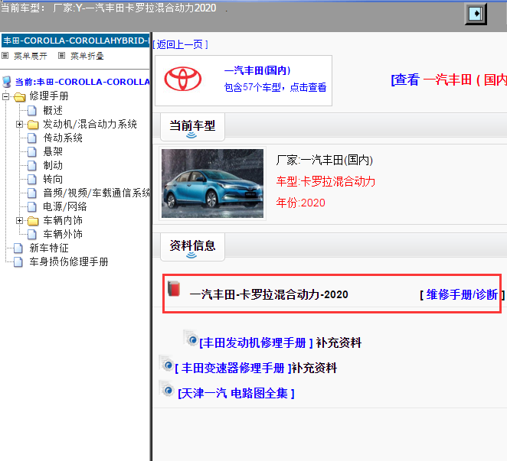Select the 修理手册 label in the tree

point(49,96)
